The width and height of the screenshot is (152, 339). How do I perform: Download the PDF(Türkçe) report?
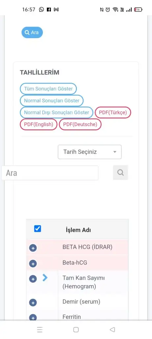pos(113,113)
